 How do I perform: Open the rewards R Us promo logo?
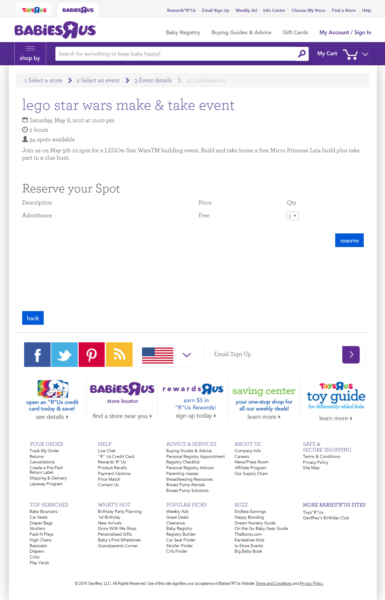[x=193, y=389]
